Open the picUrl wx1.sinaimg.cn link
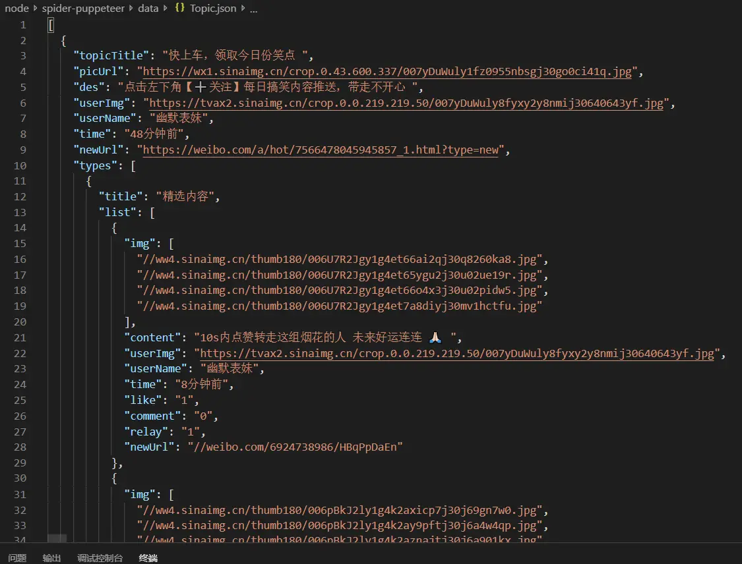742x564 pixels. pos(387,71)
